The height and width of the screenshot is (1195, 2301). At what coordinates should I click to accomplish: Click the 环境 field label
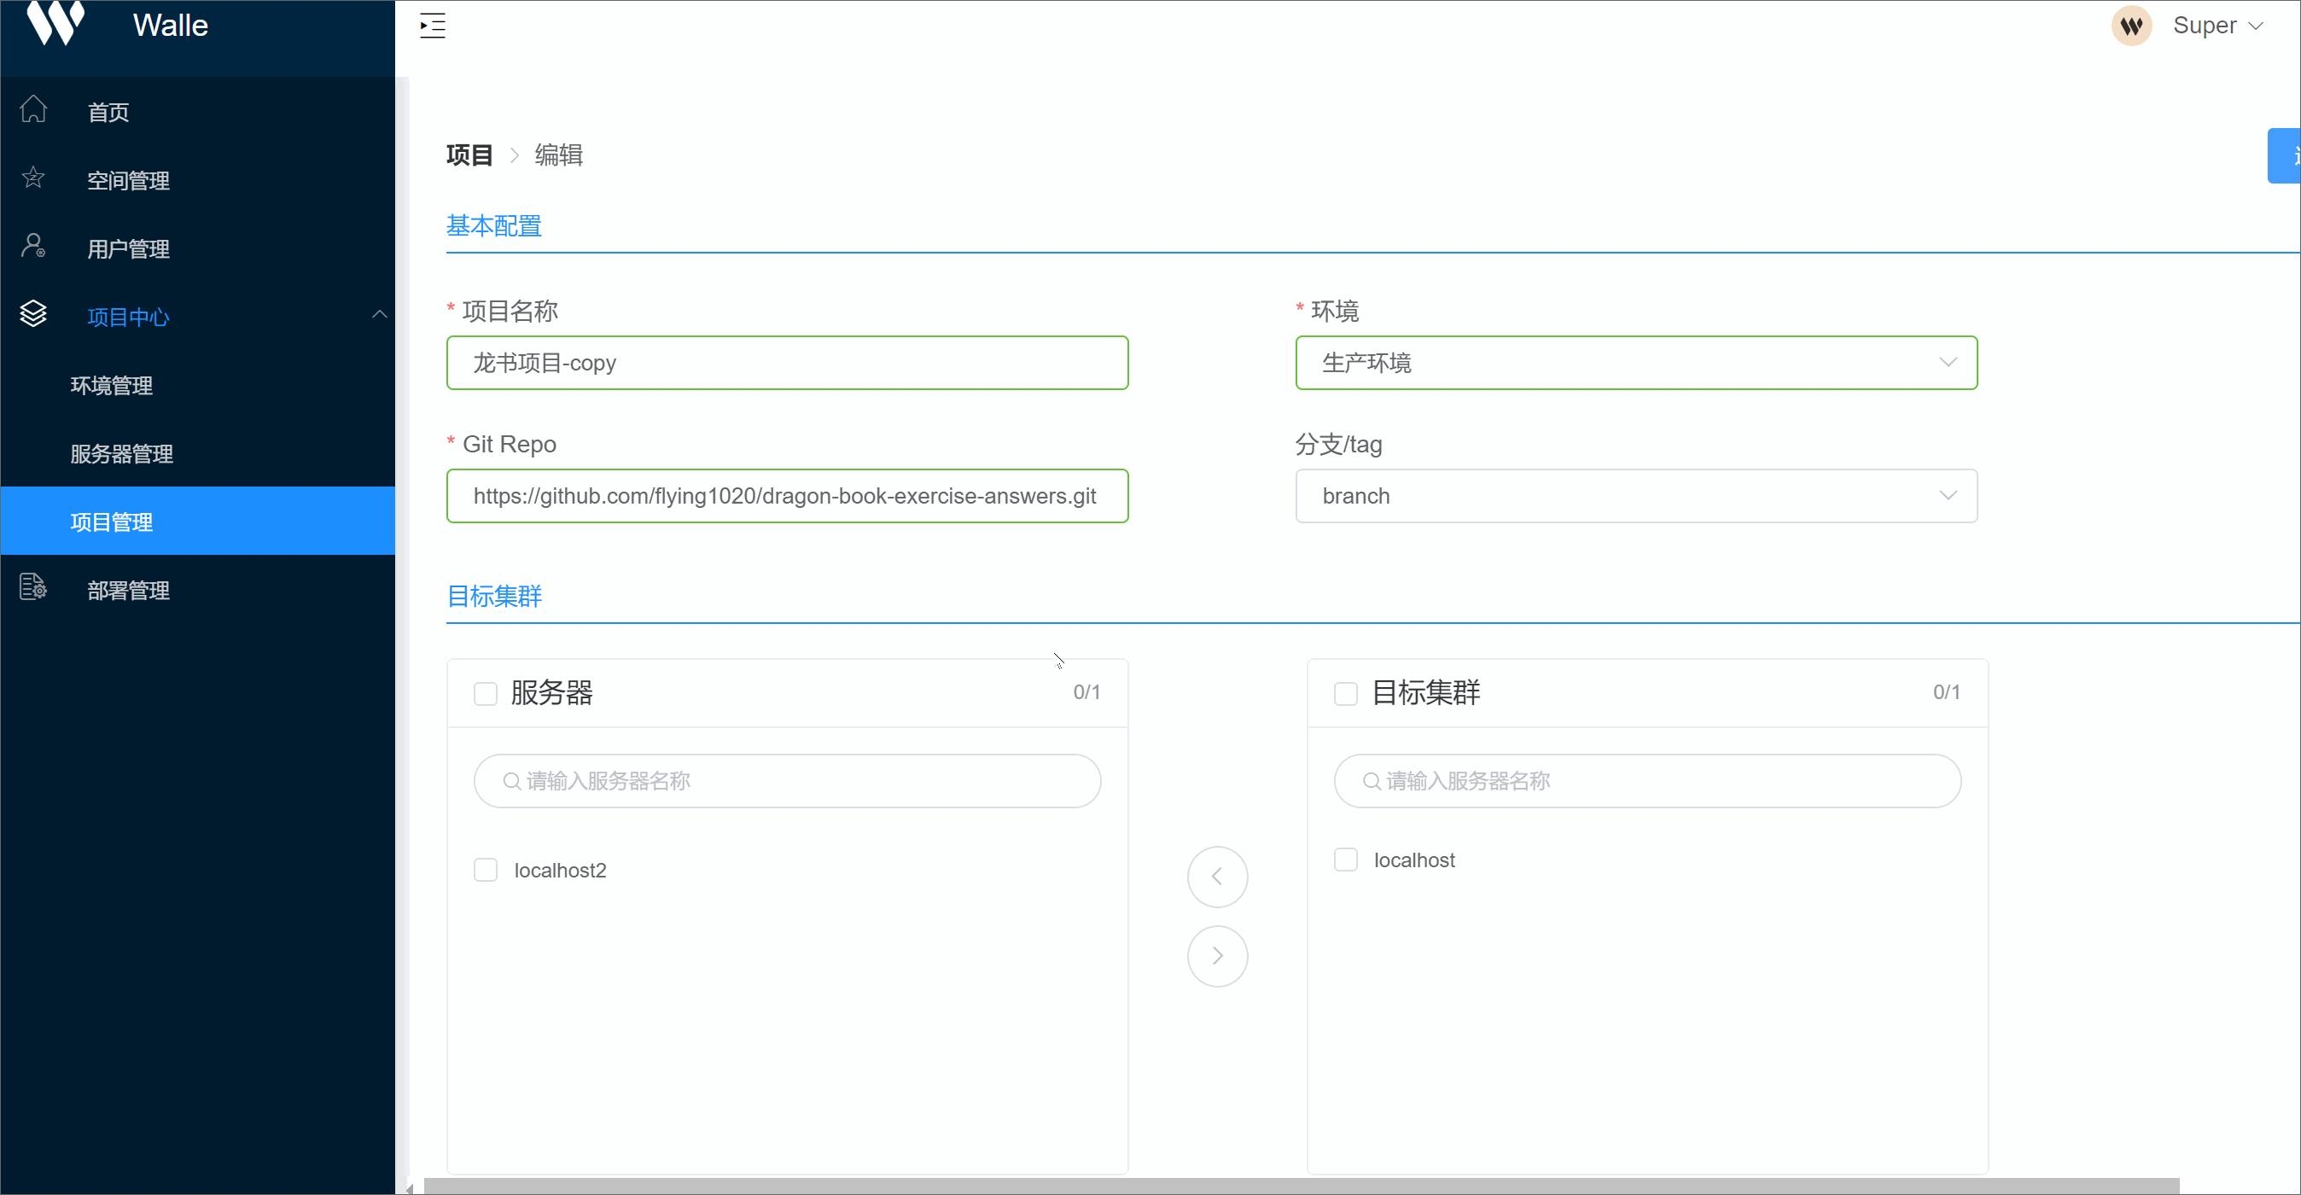coord(1335,311)
